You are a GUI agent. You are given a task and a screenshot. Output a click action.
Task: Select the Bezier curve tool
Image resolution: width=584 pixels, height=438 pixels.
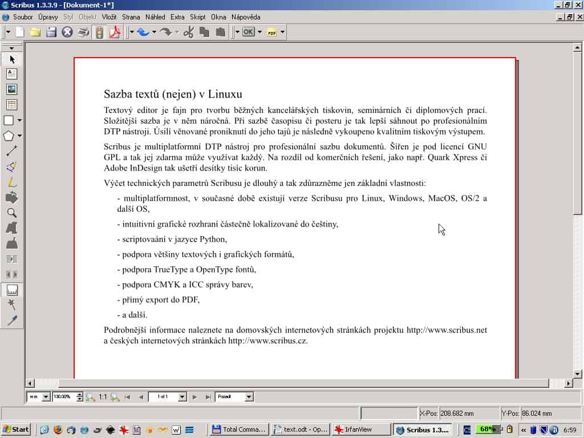(x=12, y=167)
